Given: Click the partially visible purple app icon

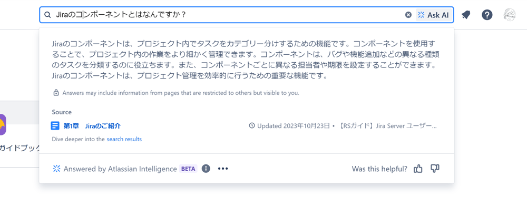Looking at the screenshot, I should (x=3, y=124).
